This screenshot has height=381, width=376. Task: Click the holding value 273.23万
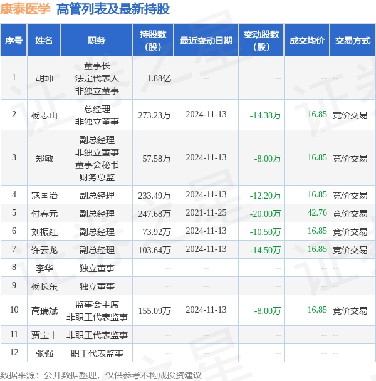pyautogui.click(x=154, y=115)
